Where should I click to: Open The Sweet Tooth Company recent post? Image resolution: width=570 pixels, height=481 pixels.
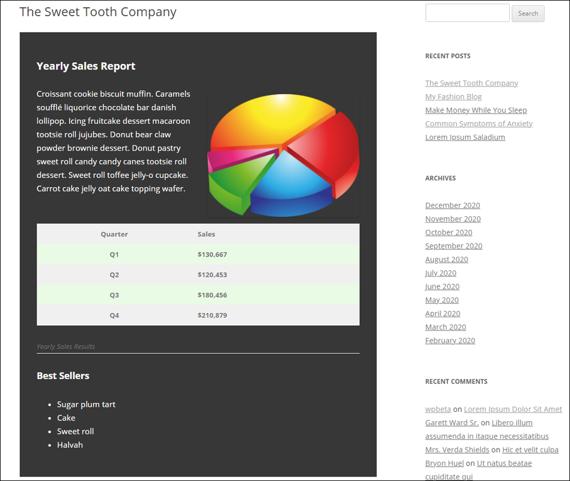471,83
